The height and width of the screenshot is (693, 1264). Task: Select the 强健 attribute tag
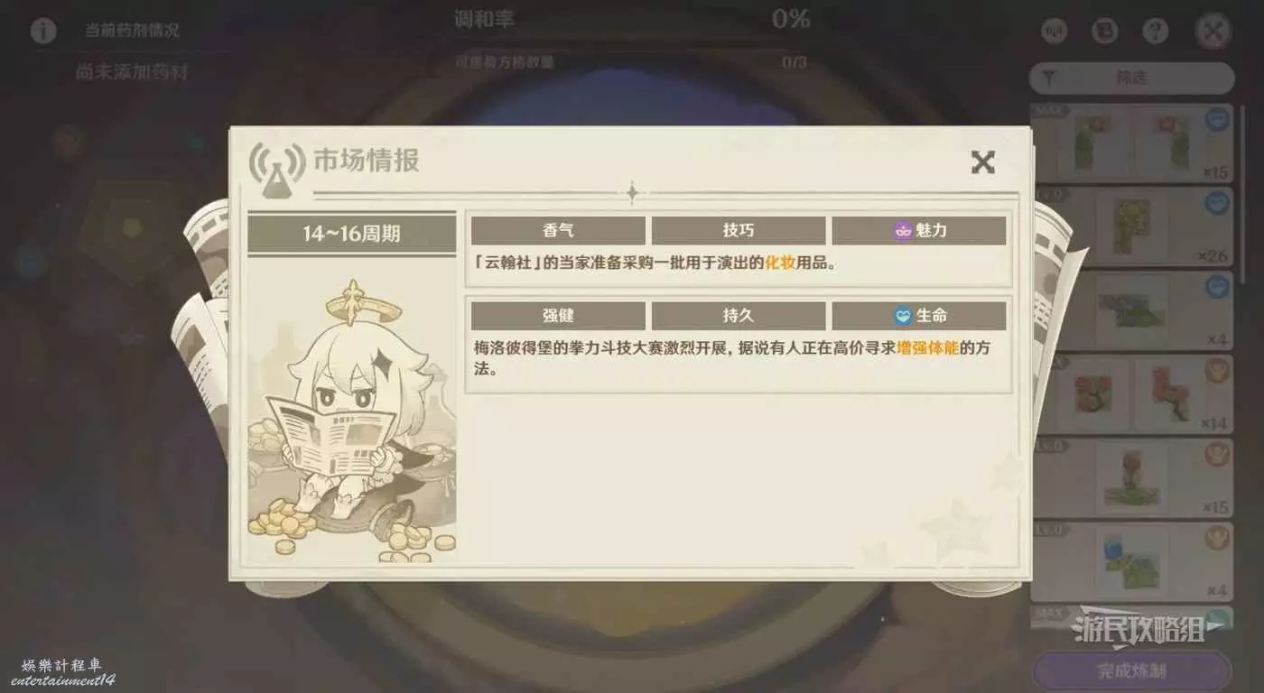pos(558,316)
